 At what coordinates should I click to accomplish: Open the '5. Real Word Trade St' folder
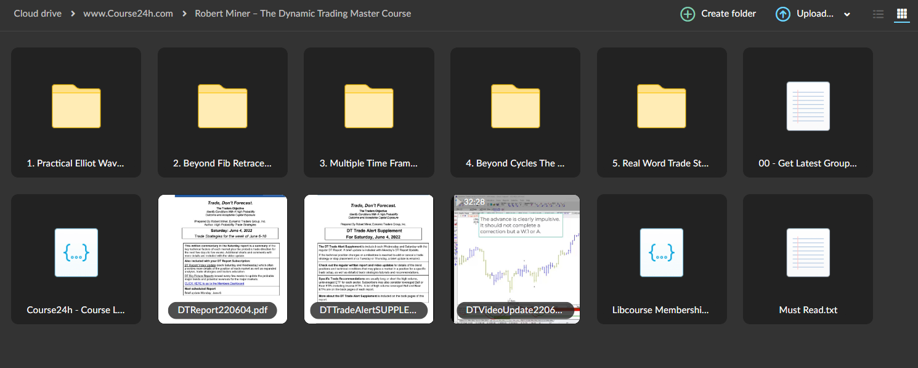click(x=662, y=106)
